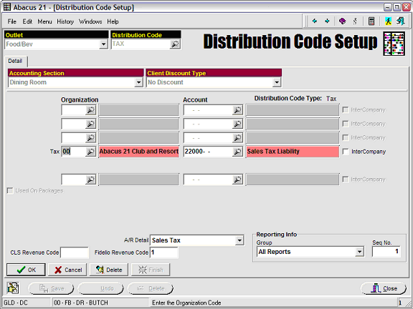This screenshot has width=413, height=309.
Task: Click the left arrow toolbar icon
Action: click(x=315, y=21)
